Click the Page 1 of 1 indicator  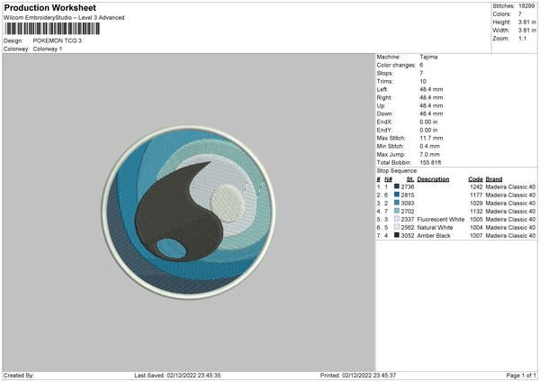521,376
